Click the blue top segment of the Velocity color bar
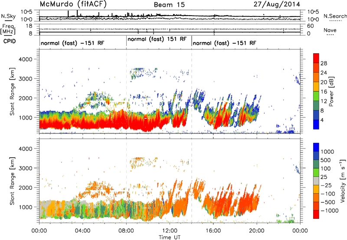Image resolution: width=347 pixels, height=240 pixels. (316, 147)
